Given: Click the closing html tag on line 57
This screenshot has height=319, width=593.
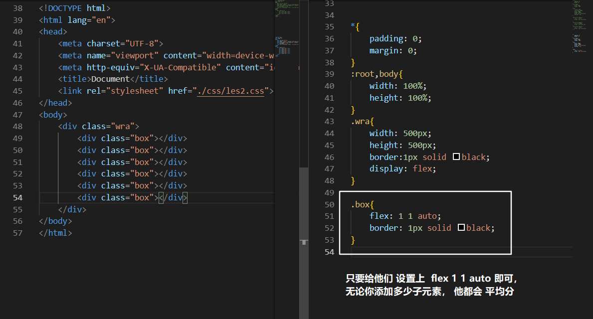Looking at the screenshot, I should click(55, 233).
